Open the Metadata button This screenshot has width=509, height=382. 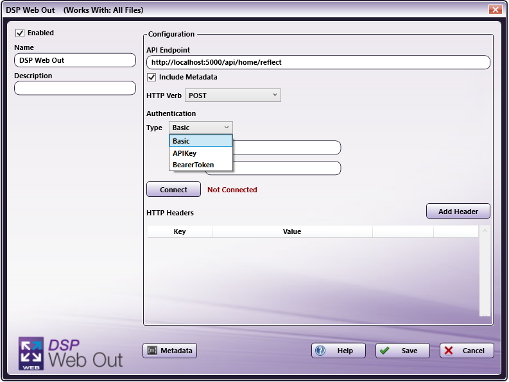click(170, 351)
